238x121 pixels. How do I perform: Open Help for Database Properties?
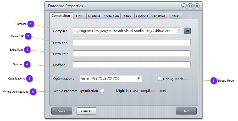click(x=186, y=111)
